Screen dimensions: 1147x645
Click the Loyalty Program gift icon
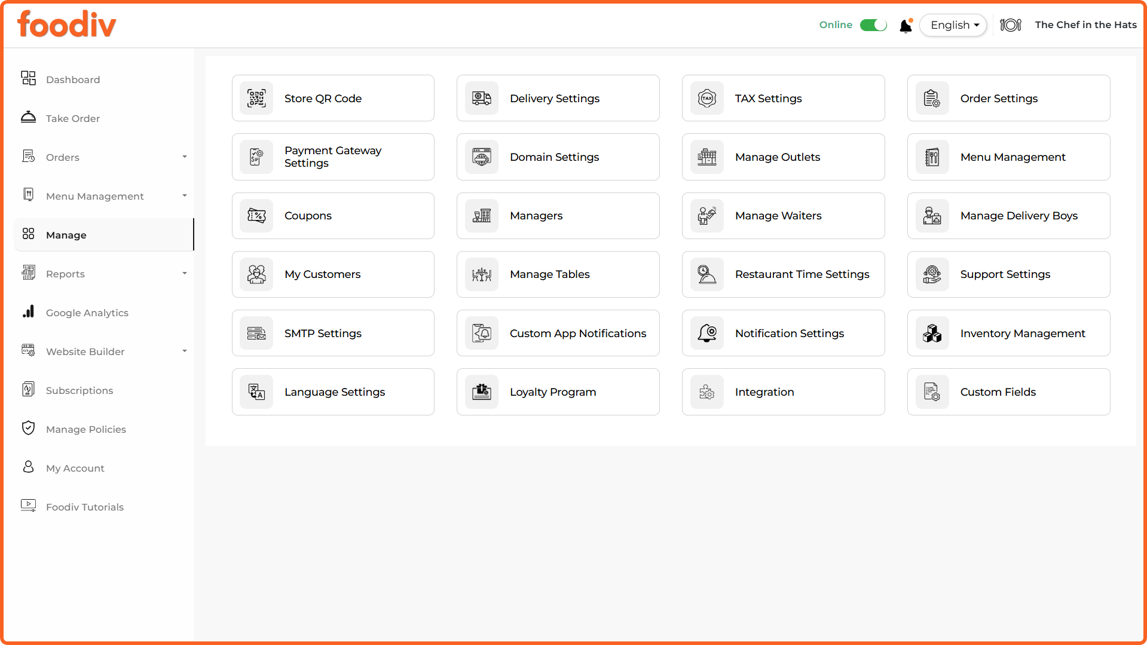pyautogui.click(x=482, y=392)
